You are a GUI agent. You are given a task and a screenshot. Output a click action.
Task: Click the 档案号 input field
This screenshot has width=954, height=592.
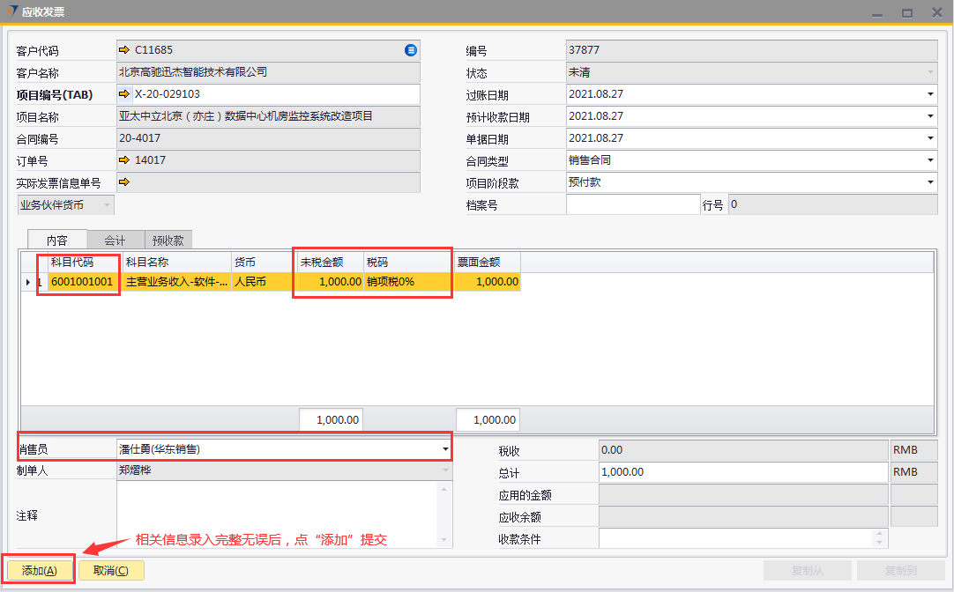pos(632,205)
